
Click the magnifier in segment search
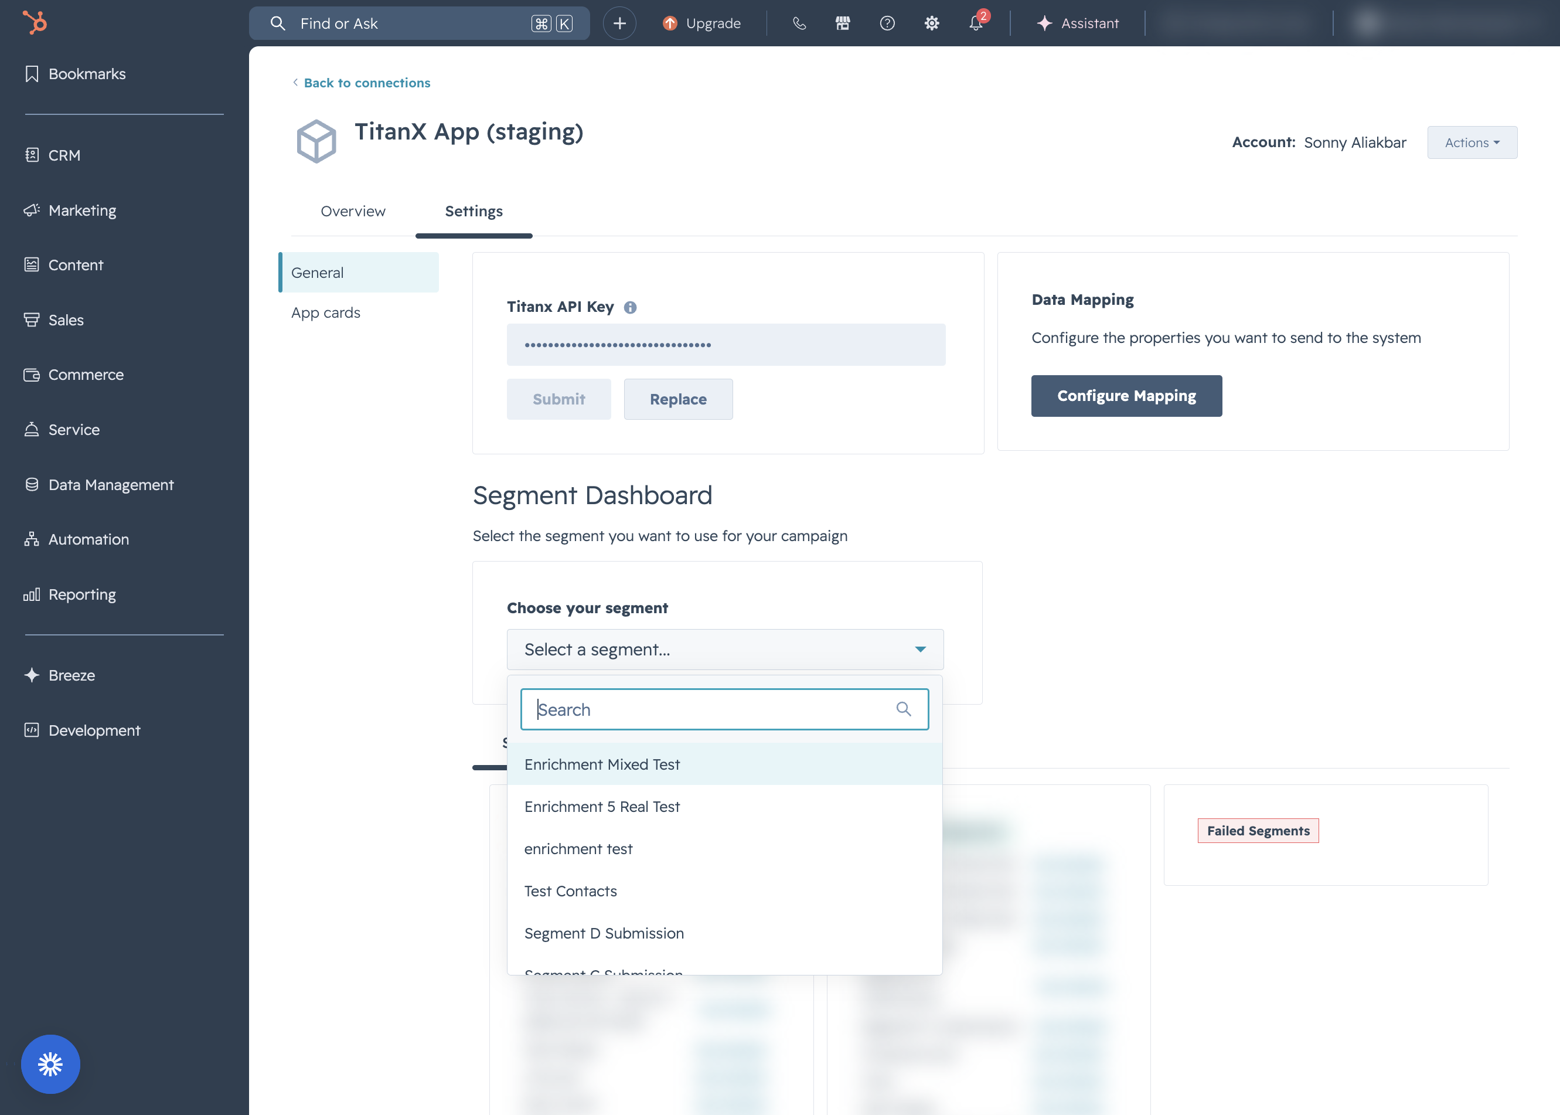[903, 709]
